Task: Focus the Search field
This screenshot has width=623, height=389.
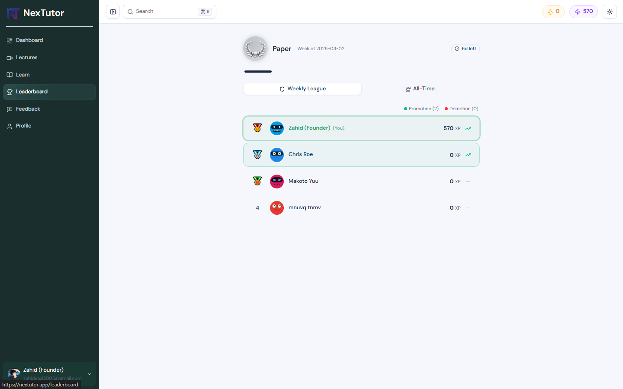Action: coord(169,12)
